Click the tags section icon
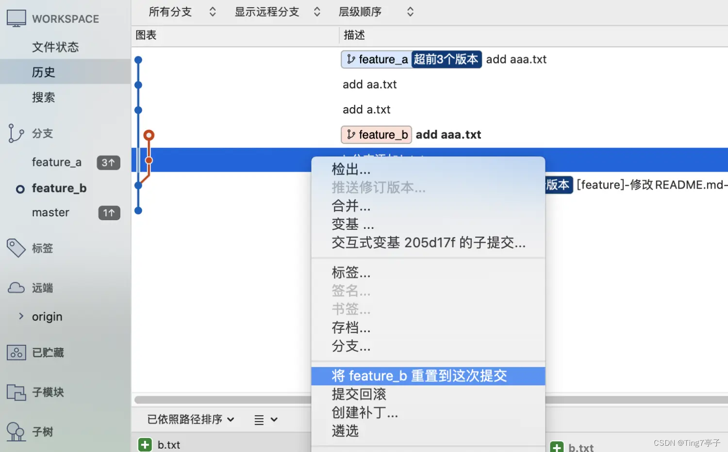728x452 pixels. coord(16,248)
